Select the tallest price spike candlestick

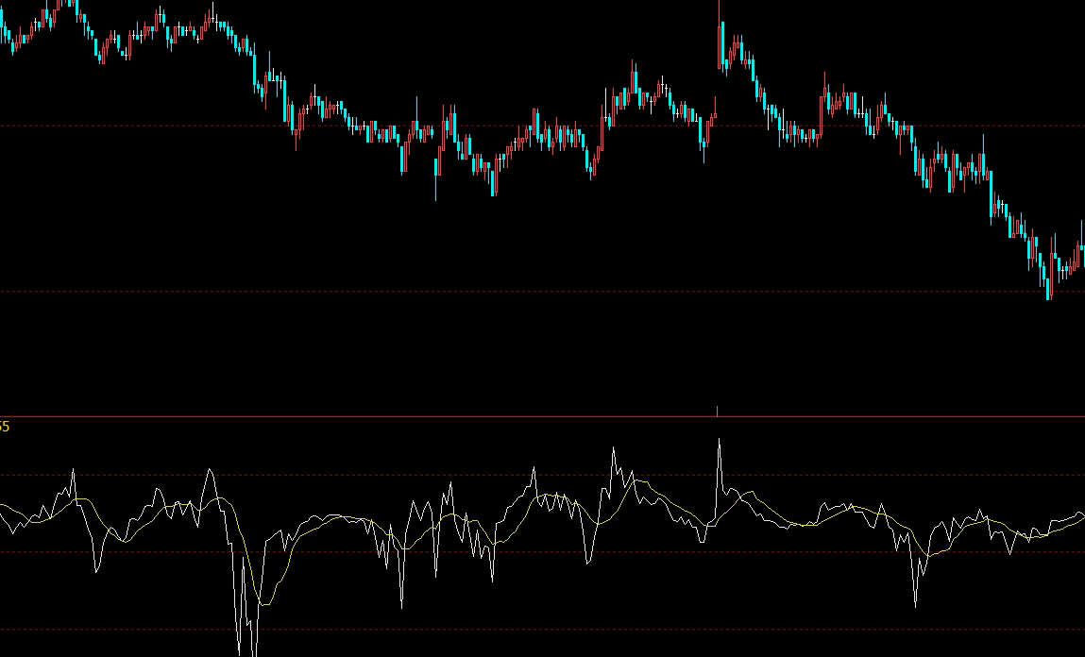[719, 35]
